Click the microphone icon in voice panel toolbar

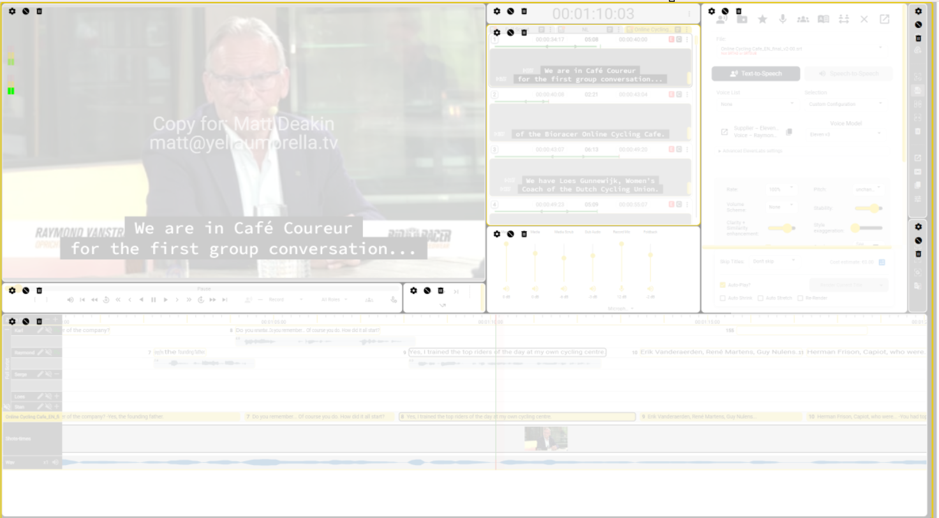pyautogui.click(x=783, y=20)
